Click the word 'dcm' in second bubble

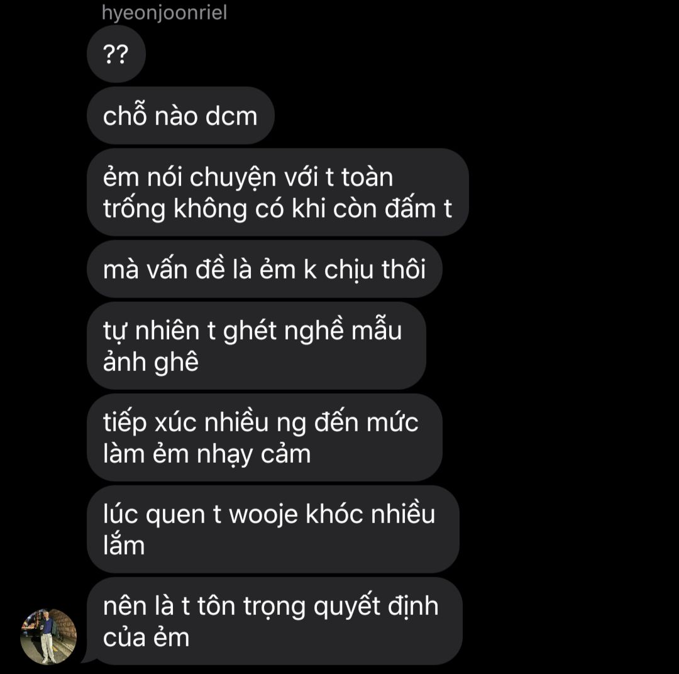[x=231, y=116]
